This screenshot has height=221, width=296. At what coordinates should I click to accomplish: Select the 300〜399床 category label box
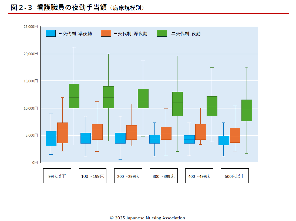[x=164, y=176]
